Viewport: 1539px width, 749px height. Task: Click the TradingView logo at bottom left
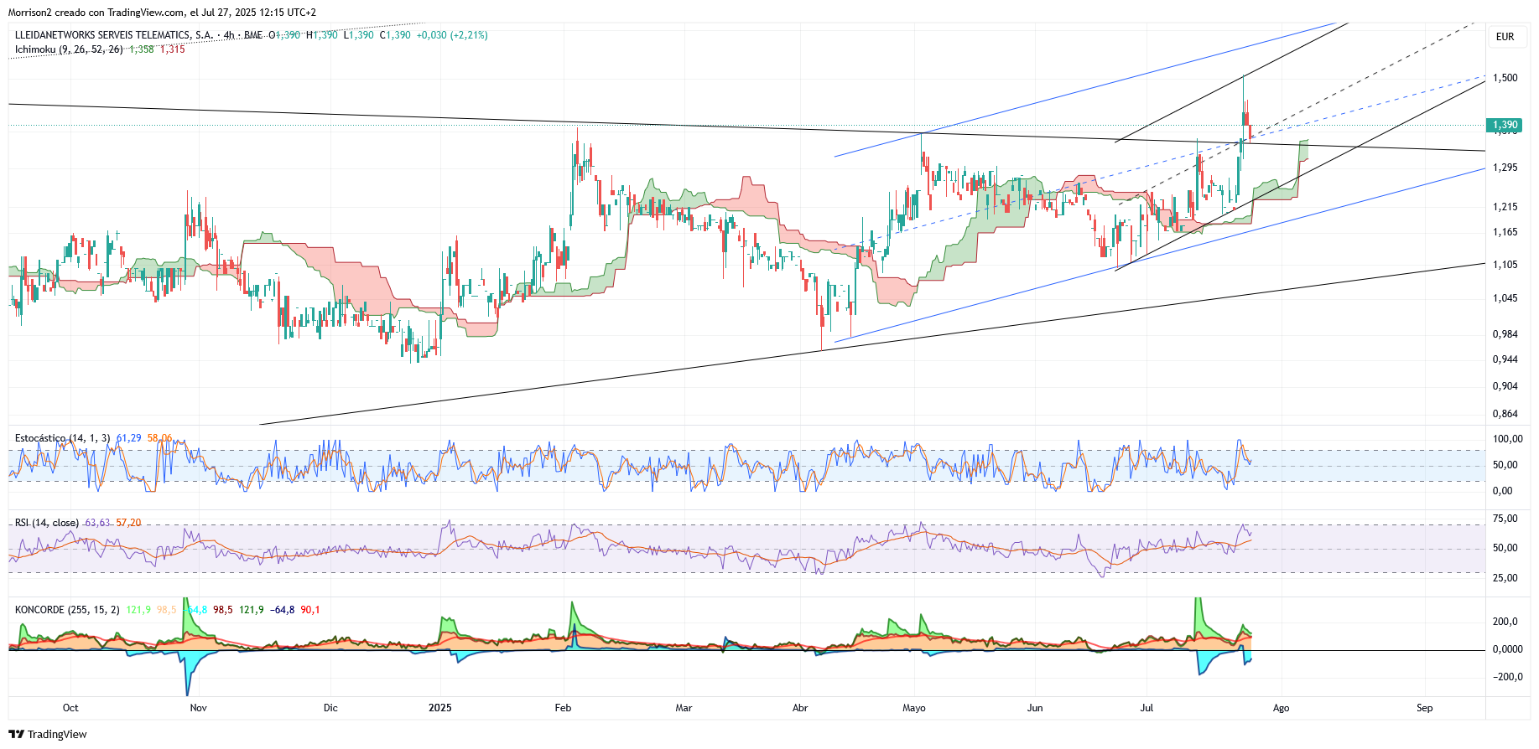(48, 734)
